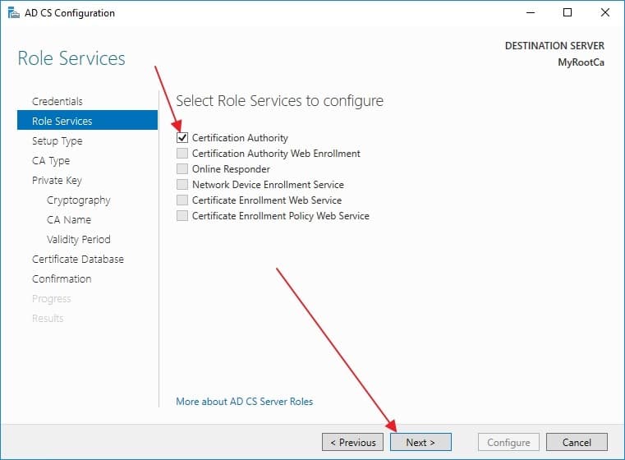Uncheck the Certification Authority checkbox
This screenshot has height=460, width=625.
(x=182, y=137)
